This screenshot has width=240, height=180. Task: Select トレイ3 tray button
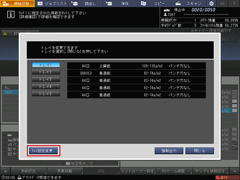[x=46, y=79]
